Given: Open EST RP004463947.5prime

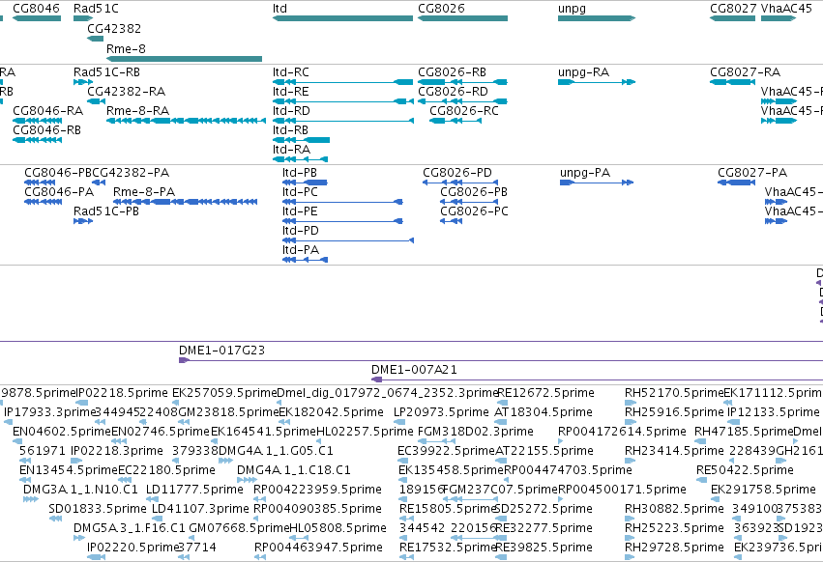Looking at the screenshot, I should pyautogui.click(x=318, y=548).
